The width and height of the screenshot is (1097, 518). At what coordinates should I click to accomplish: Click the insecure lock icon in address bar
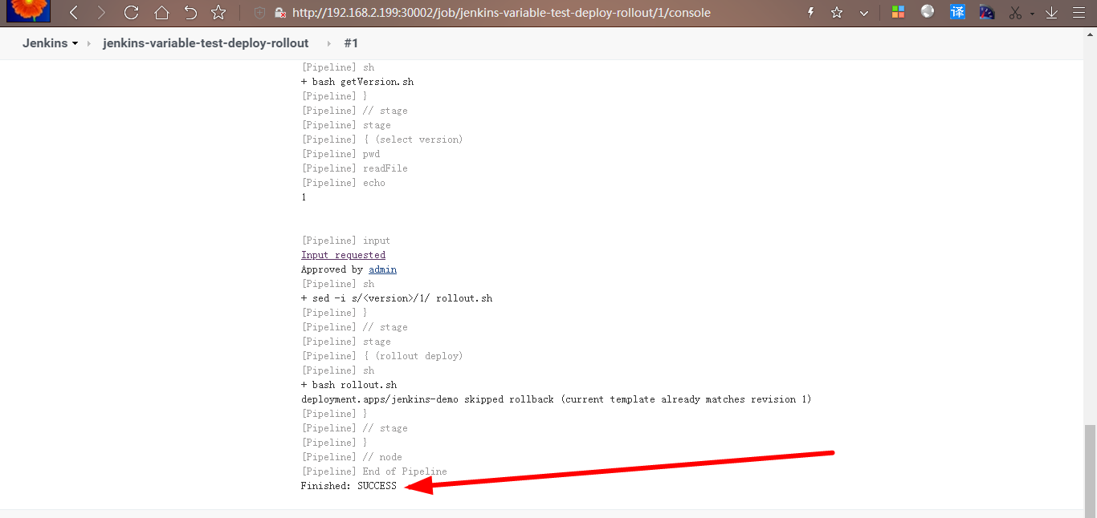(279, 13)
